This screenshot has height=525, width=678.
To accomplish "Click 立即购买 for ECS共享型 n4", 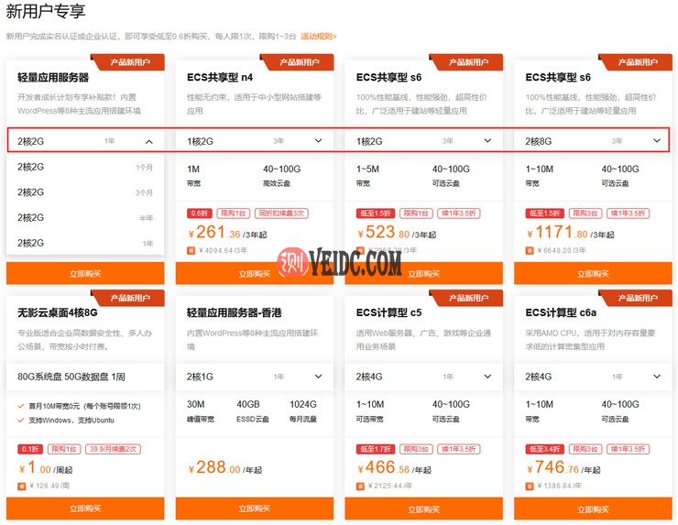I will tap(255, 273).
